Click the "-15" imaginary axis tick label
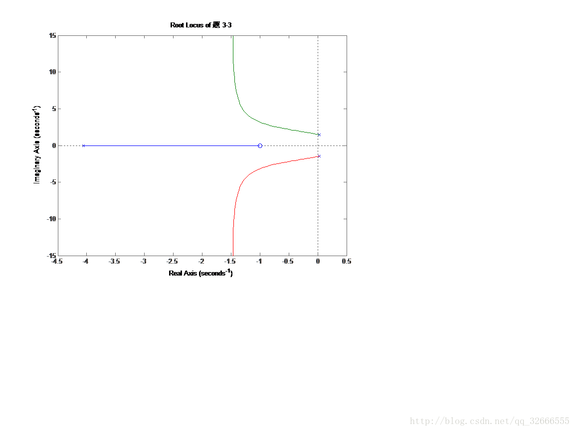The width and height of the screenshot is (575, 431). (51, 255)
